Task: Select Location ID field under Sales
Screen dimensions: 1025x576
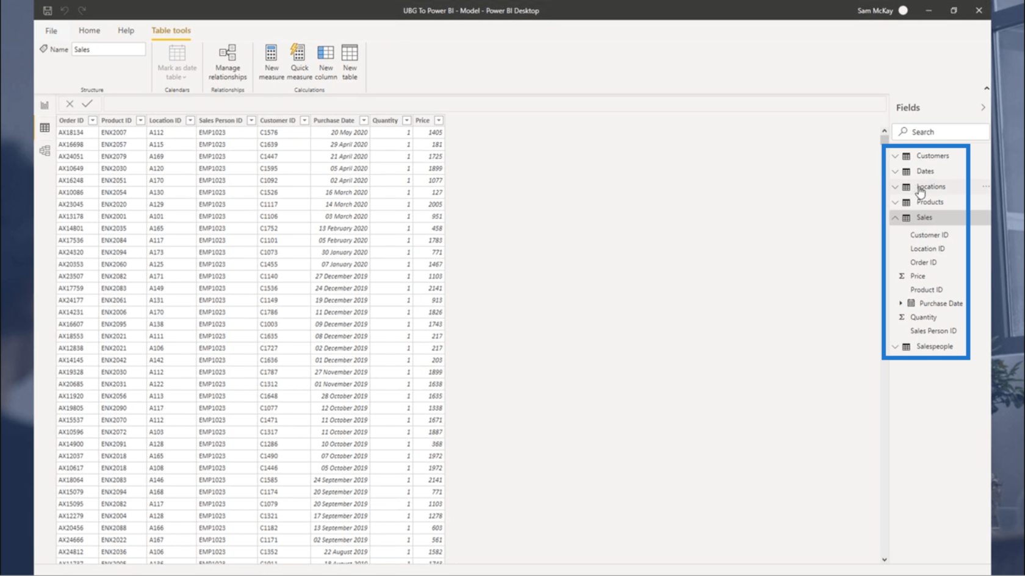Action: click(x=927, y=249)
